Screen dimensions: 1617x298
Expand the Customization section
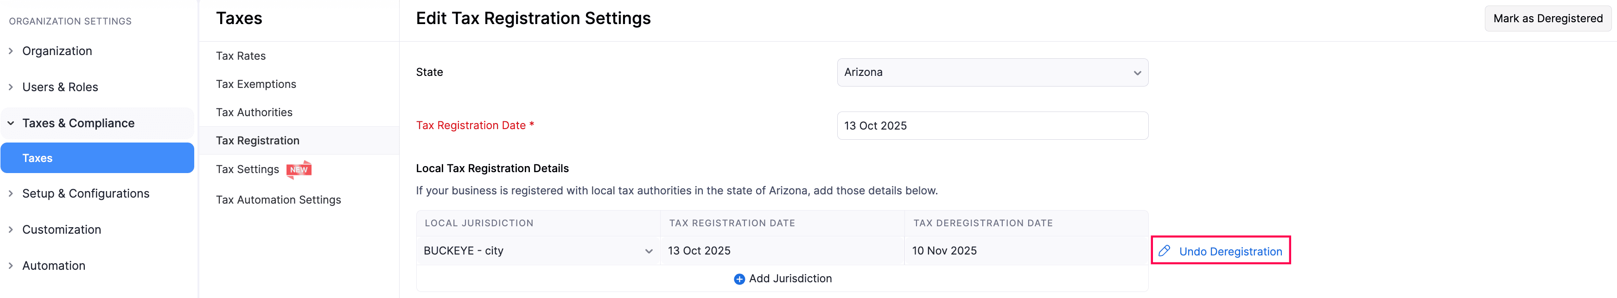(x=62, y=230)
